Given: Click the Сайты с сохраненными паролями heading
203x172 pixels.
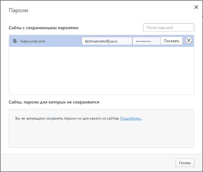Looking at the screenshot, I should point(43,28).
